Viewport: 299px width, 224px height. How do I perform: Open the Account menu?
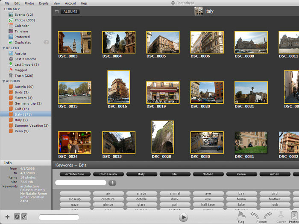[70, 3]
